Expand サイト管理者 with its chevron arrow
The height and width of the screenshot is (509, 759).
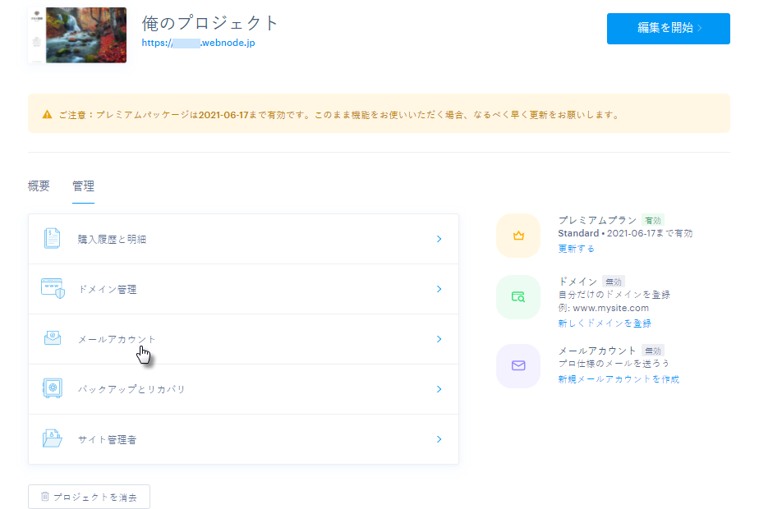(439, 439)
